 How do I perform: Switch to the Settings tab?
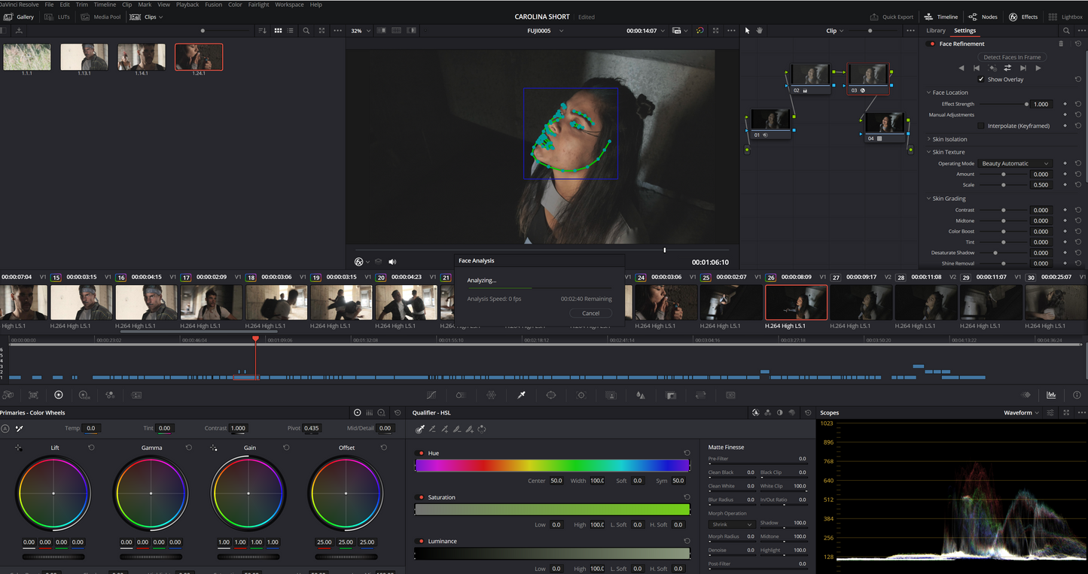pos(965,31)
